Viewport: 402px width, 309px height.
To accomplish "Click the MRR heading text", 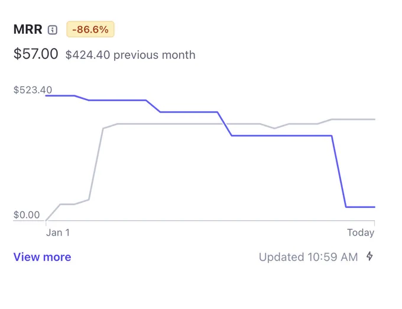I will [x=28, y=29].
